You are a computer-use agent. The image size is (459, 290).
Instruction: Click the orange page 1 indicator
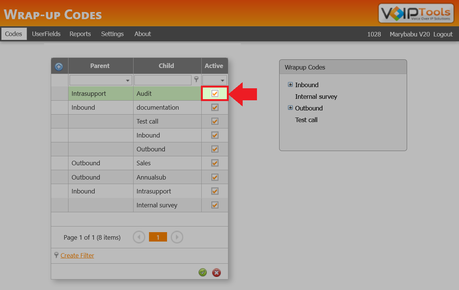pos(158,237)
